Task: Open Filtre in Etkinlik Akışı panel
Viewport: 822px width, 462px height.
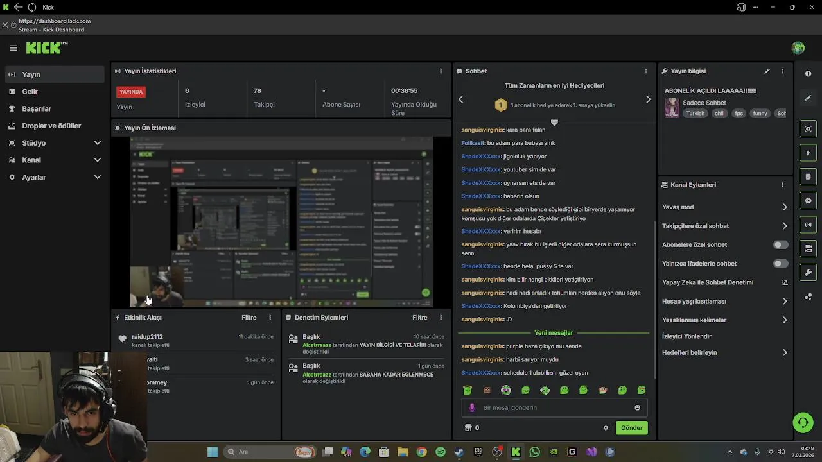Action: 249,318
